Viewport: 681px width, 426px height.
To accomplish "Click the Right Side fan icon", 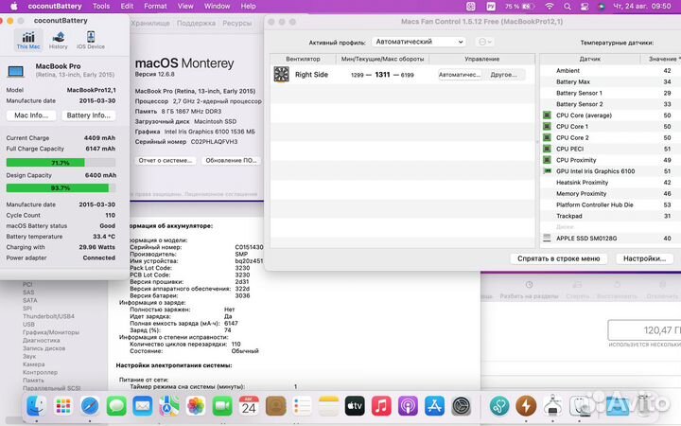I will pos(282,75).
